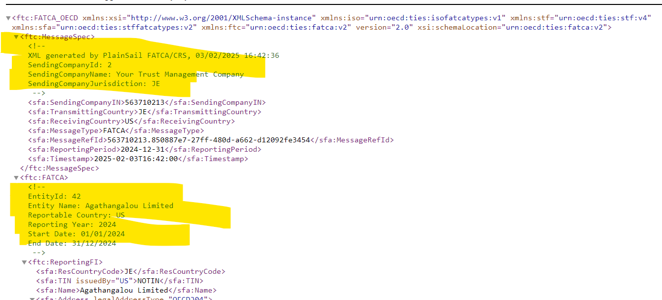
Task: Click the 'Reportable Country: US' line
Action: tap(77, 215)
